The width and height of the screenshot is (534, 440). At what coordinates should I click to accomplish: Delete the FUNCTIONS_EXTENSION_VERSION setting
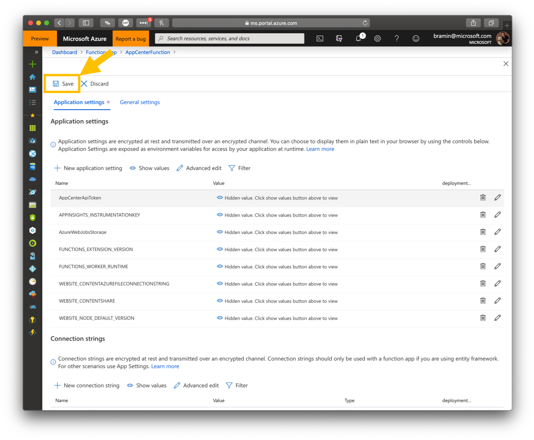point(483,249)
